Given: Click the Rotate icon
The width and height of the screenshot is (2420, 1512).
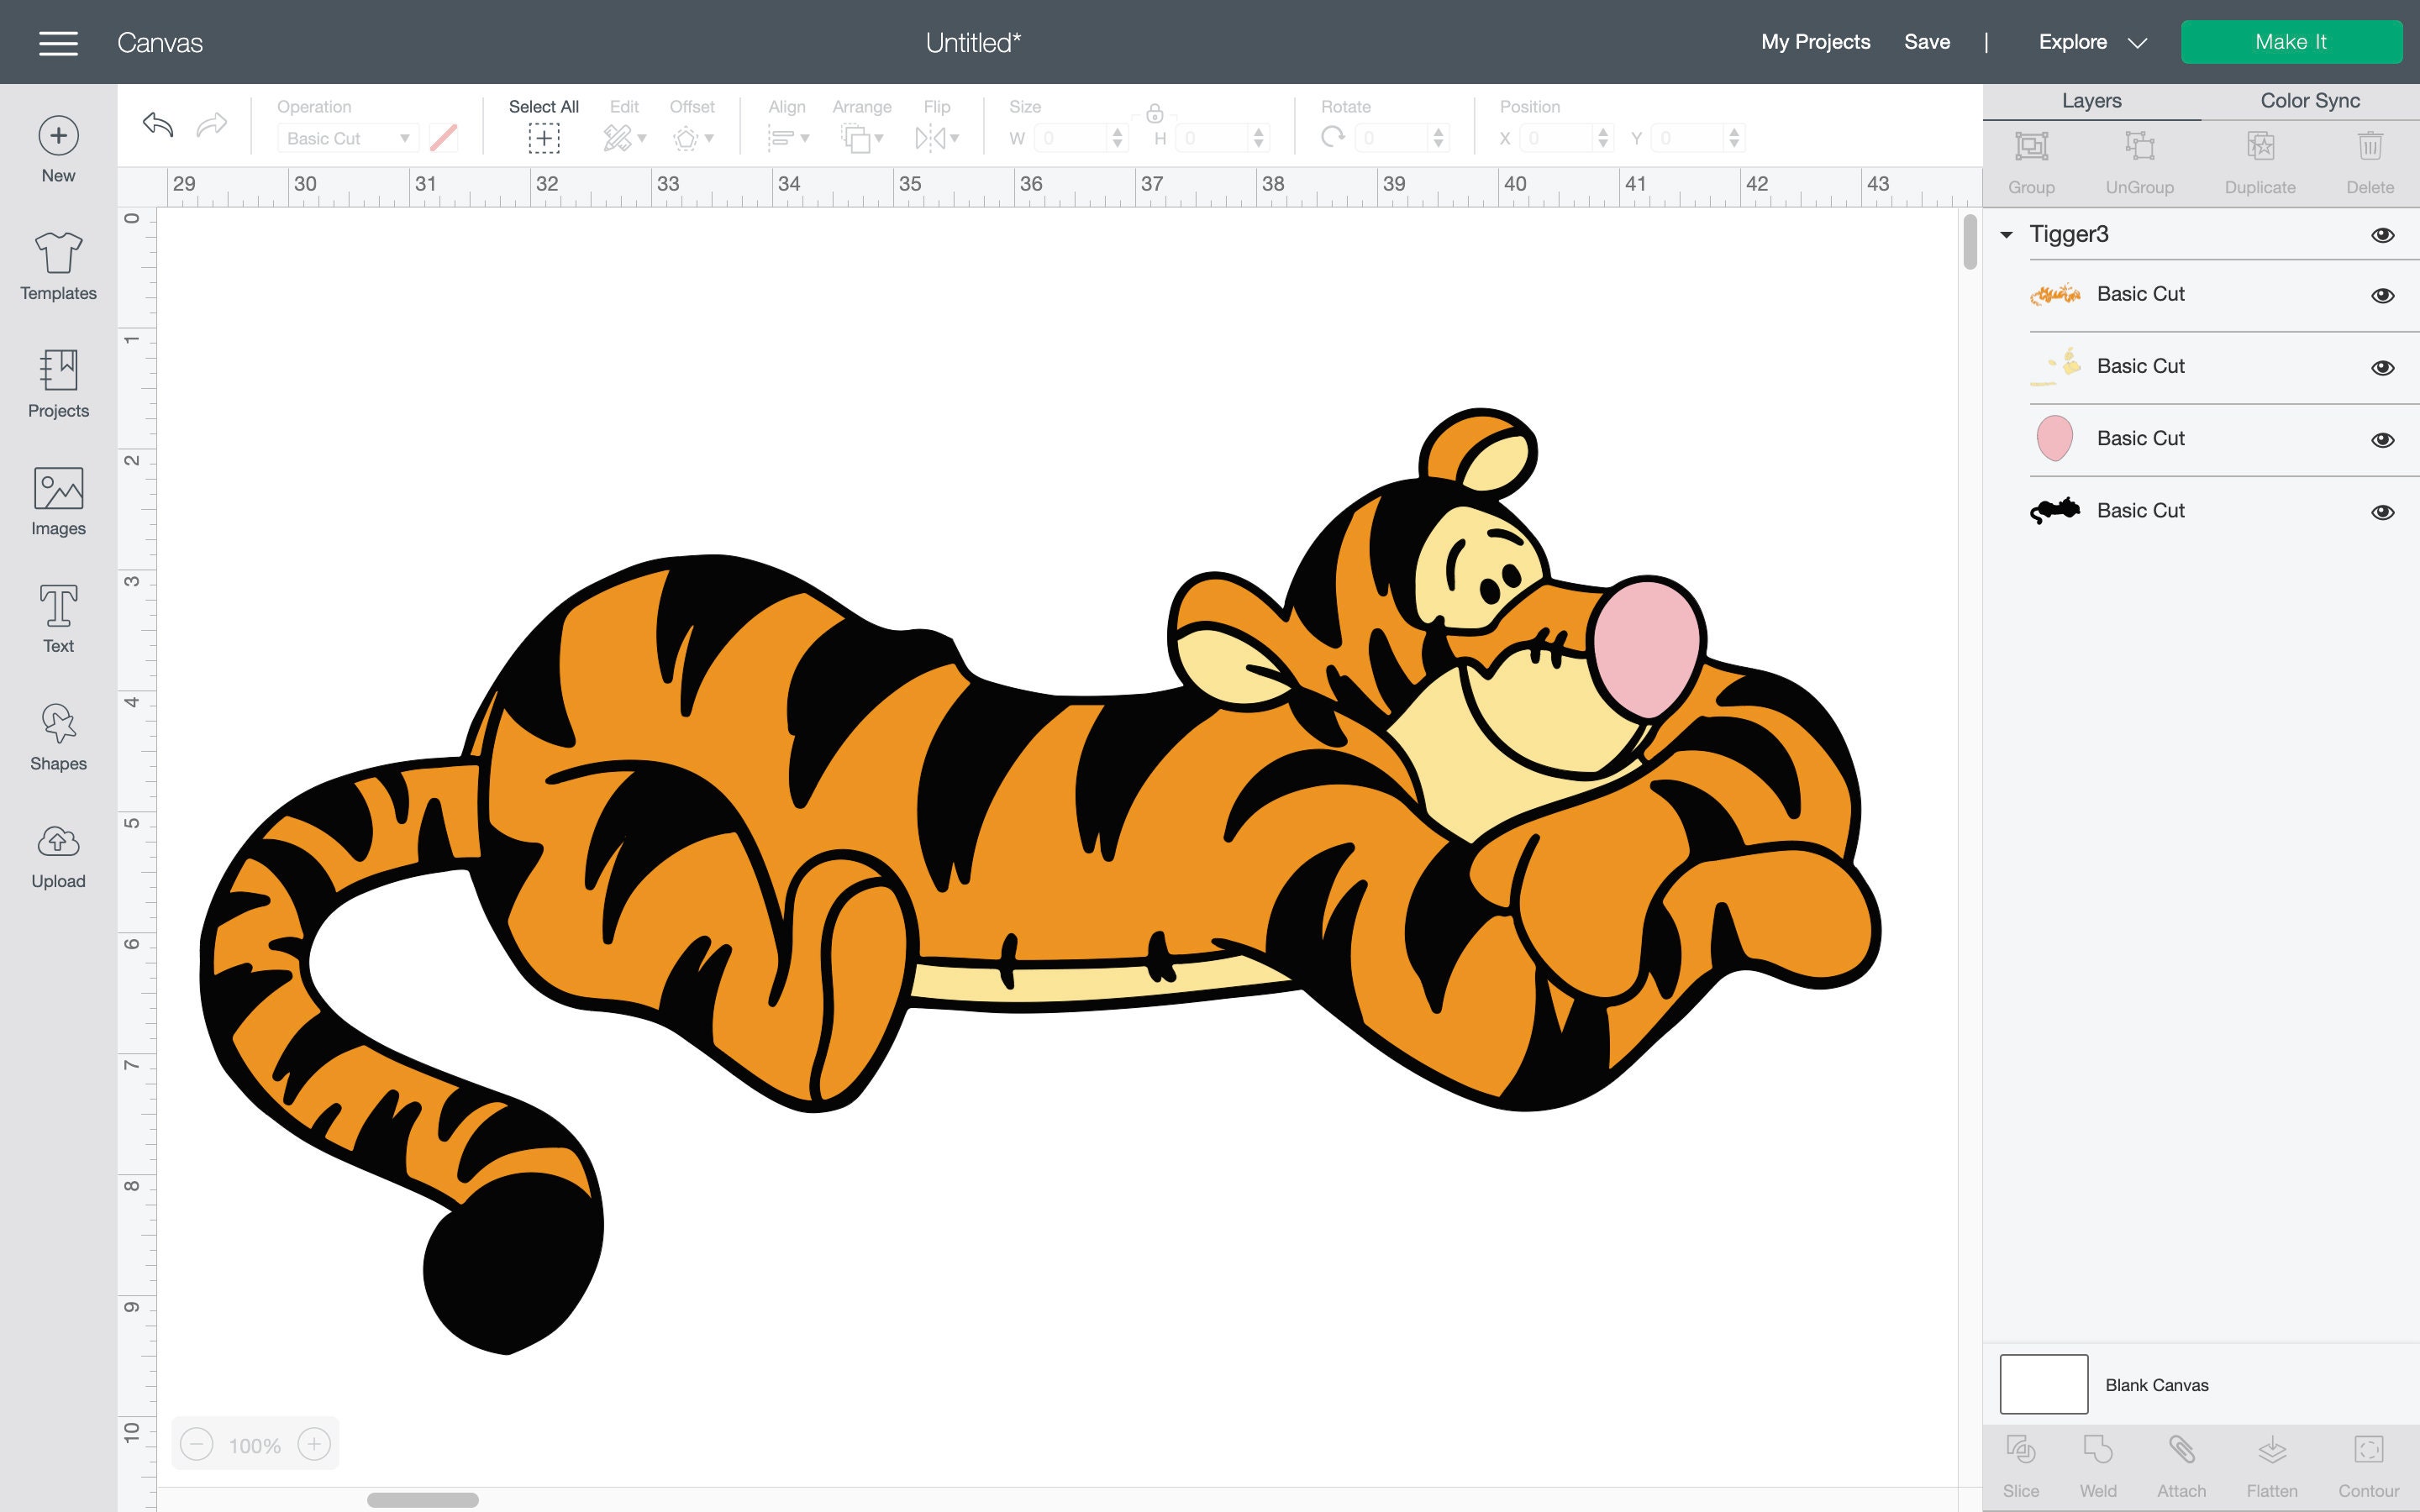Looking at the screenshot, I should [1332, 137].
